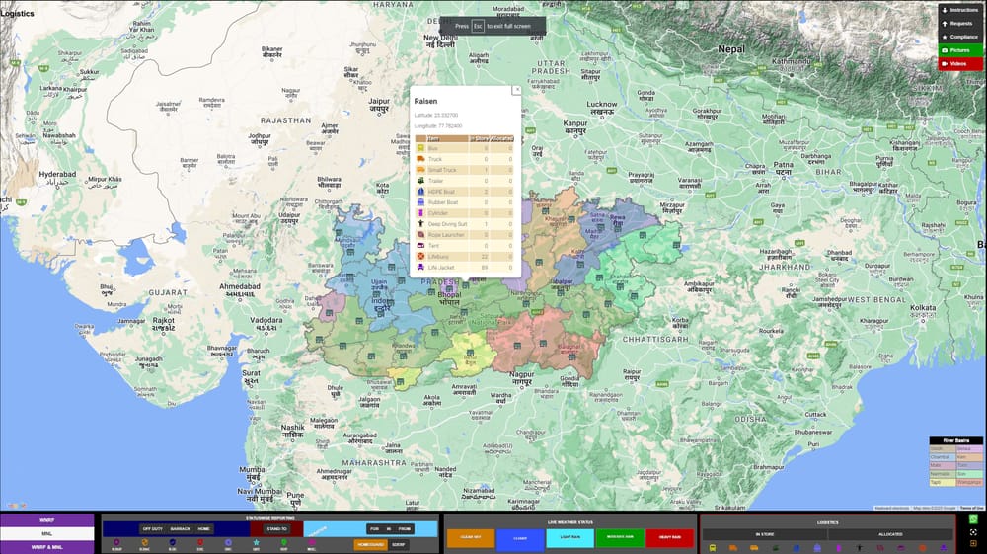987x554 pixels.
Task: Click the yellow bus icon in bottom Logistics panel
Action: tap(713, 548)
